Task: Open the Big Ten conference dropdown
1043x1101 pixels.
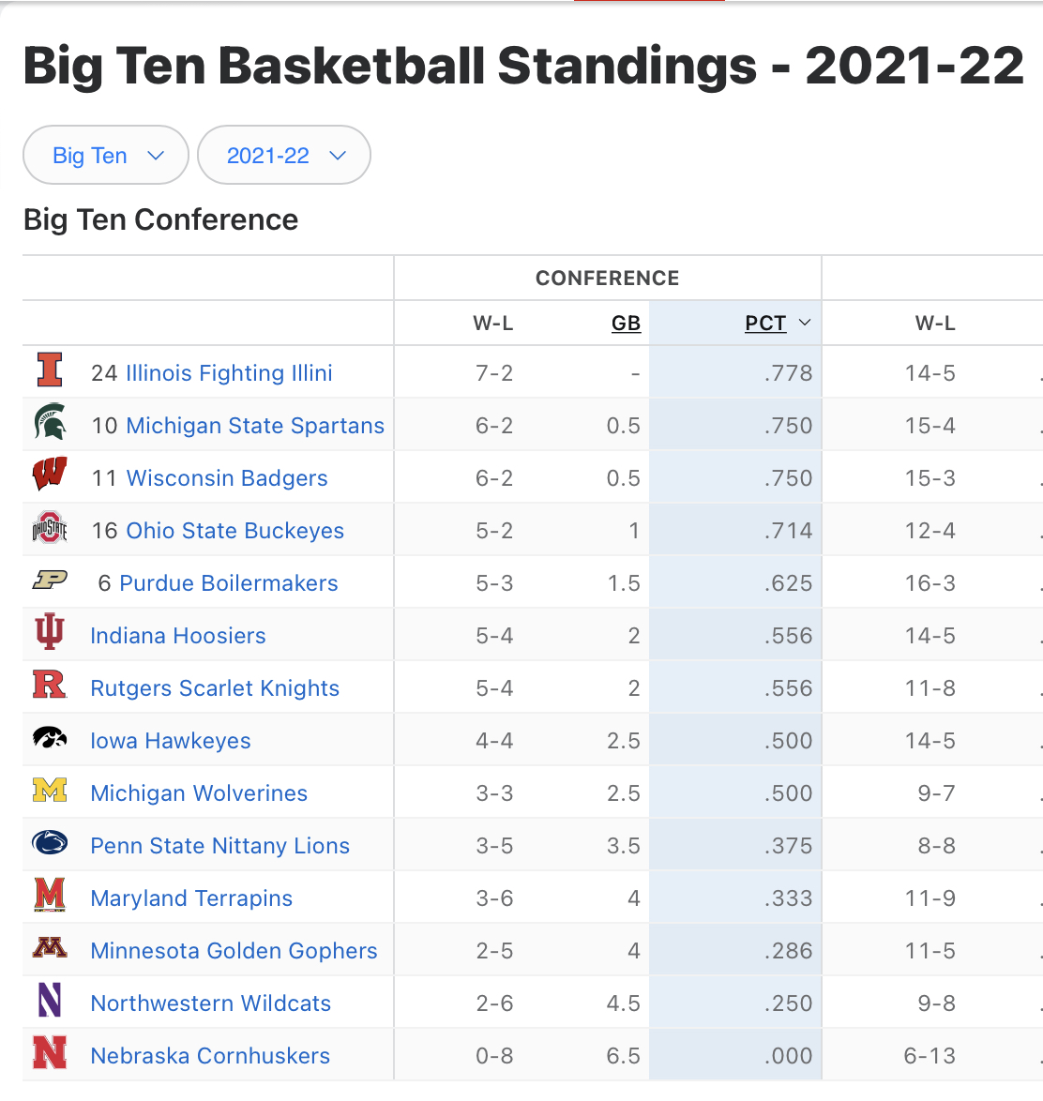Action: 106,156
